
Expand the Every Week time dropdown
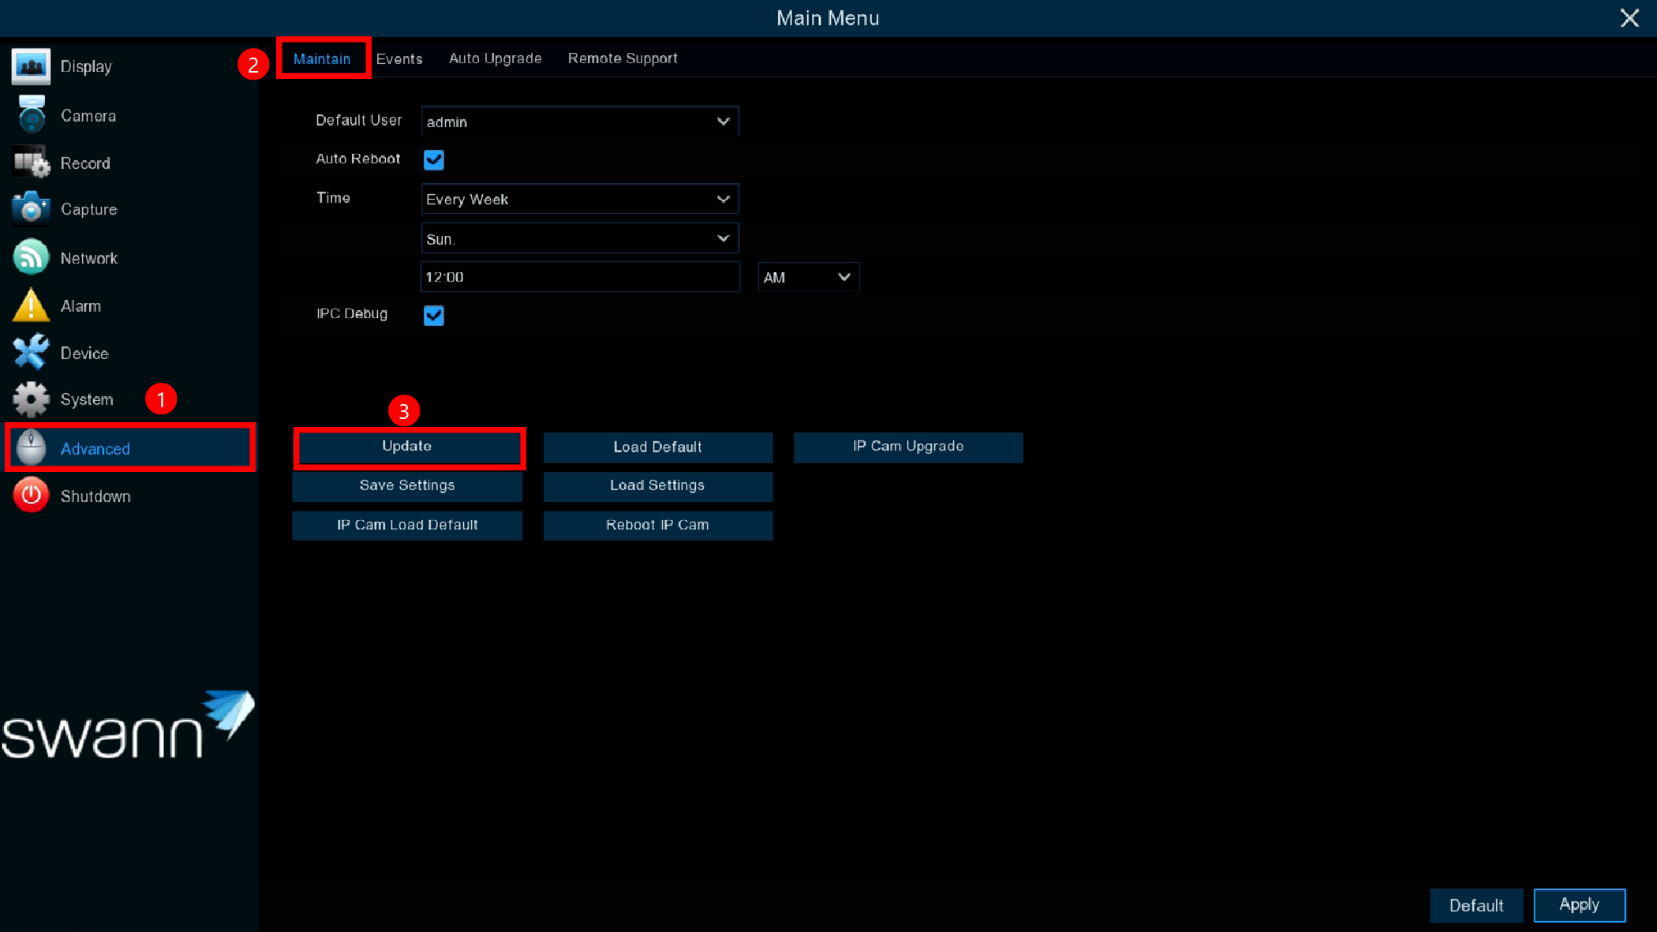[x=580, y=199]
